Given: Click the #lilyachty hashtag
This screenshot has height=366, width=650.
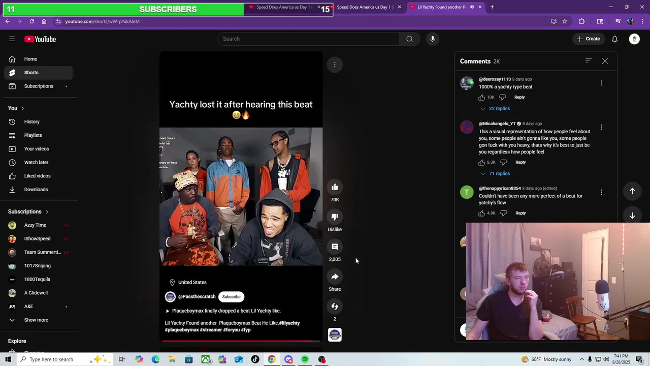Looking at the screenshot, I should pyautogui.click(x=289, y=323).
